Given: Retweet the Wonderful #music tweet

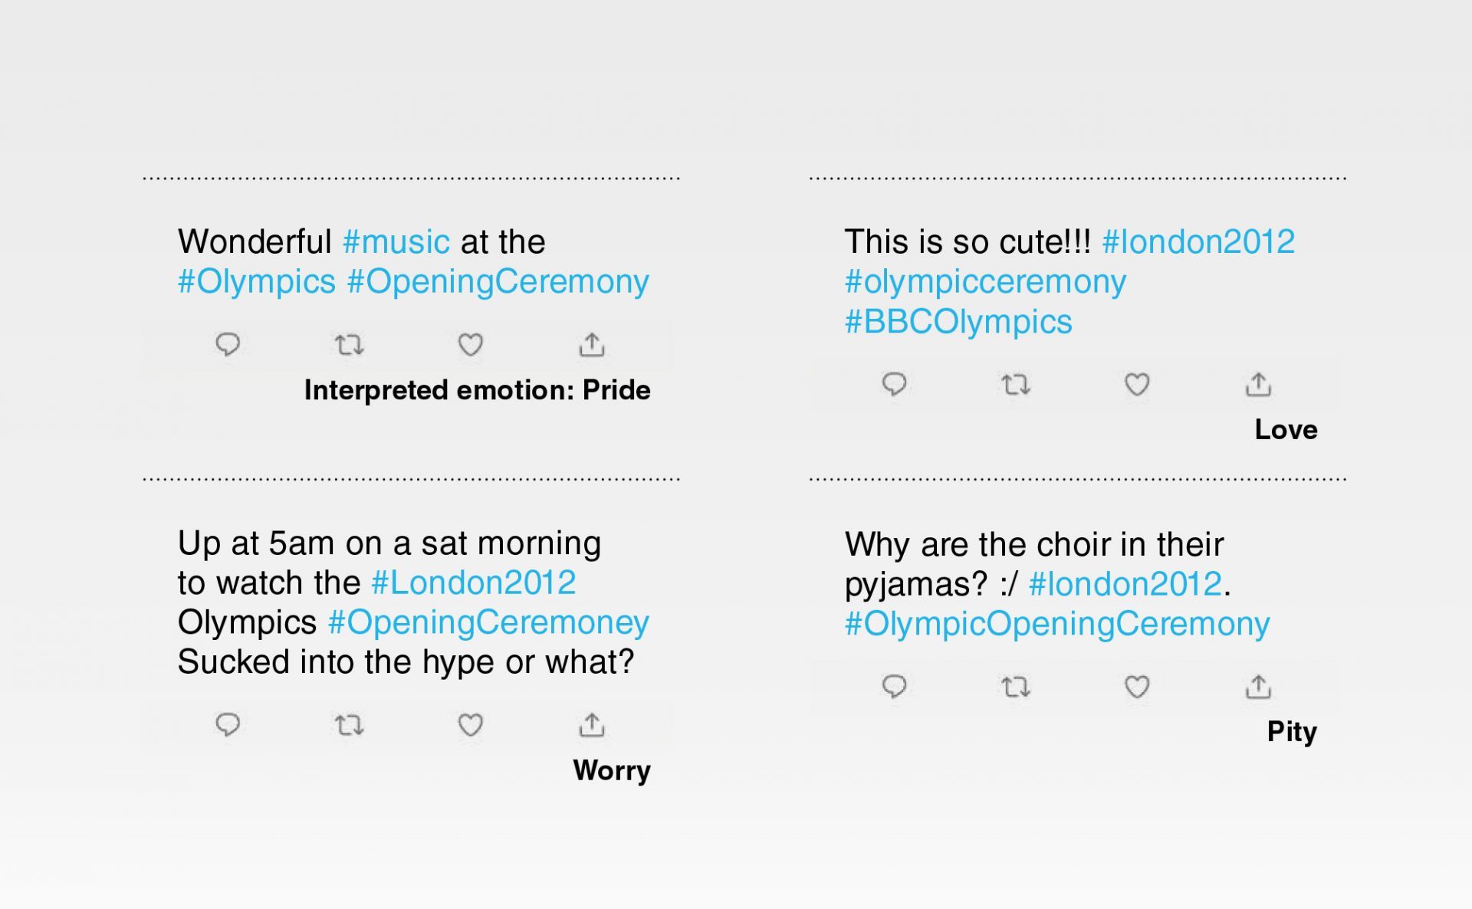Looking at the screenshot, I should [349, 345].
